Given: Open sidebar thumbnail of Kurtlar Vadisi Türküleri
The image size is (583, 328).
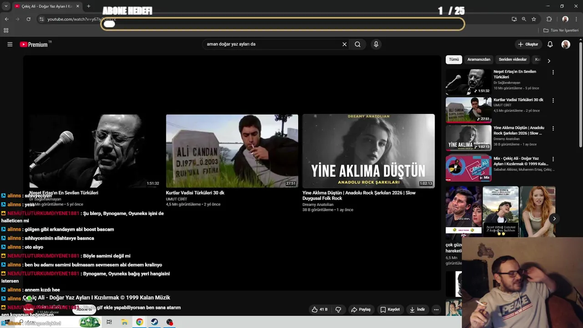Looking at the screenshot, I should [468, 110].
